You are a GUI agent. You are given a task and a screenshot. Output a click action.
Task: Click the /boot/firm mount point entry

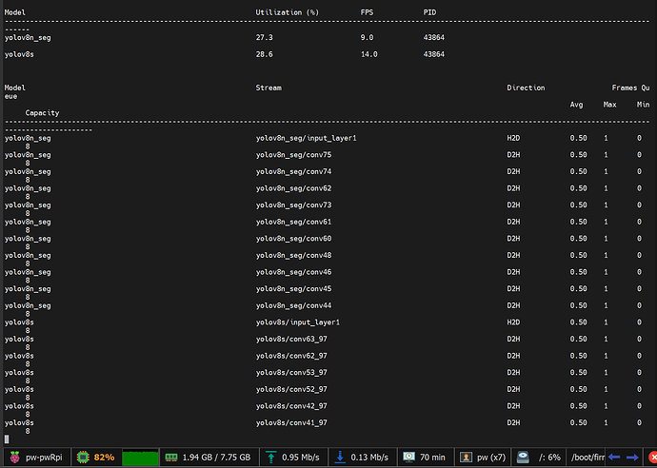point(586,457)
